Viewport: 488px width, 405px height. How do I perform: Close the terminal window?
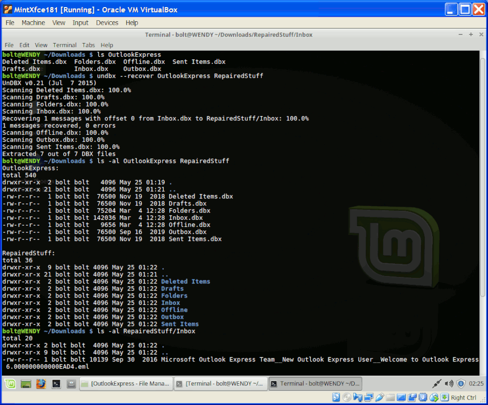click(481, 34)
